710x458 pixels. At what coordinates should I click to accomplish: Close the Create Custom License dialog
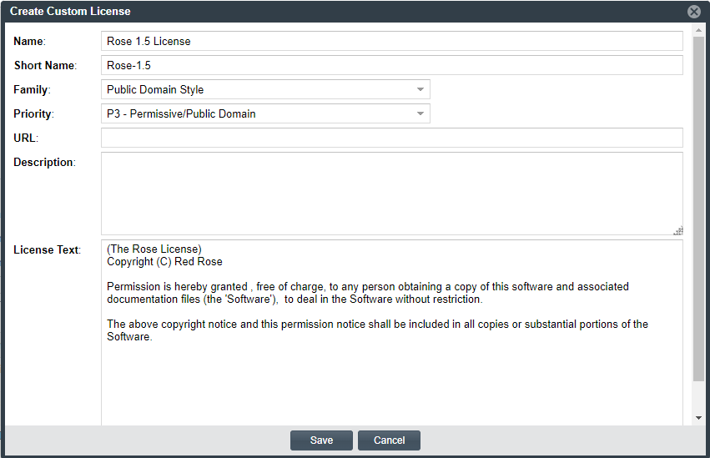(x=693, y=12)
